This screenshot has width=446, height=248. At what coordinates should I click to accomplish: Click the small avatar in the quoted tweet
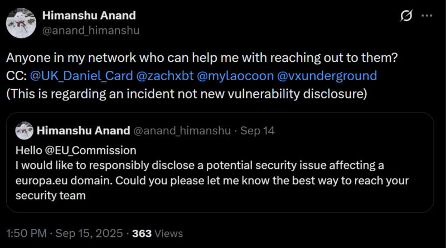[x=23, y=132]
